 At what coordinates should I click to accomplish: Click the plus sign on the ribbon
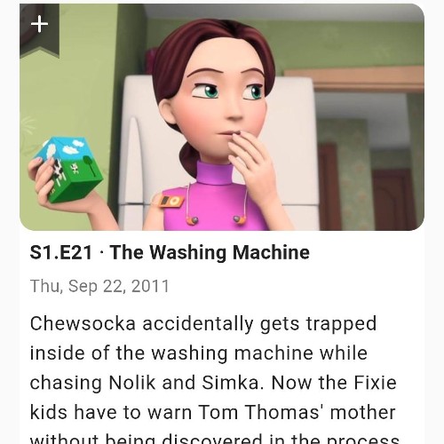[39, 24]
